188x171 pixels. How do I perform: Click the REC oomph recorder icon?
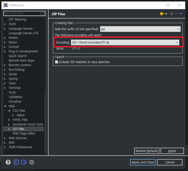point(32,162)
